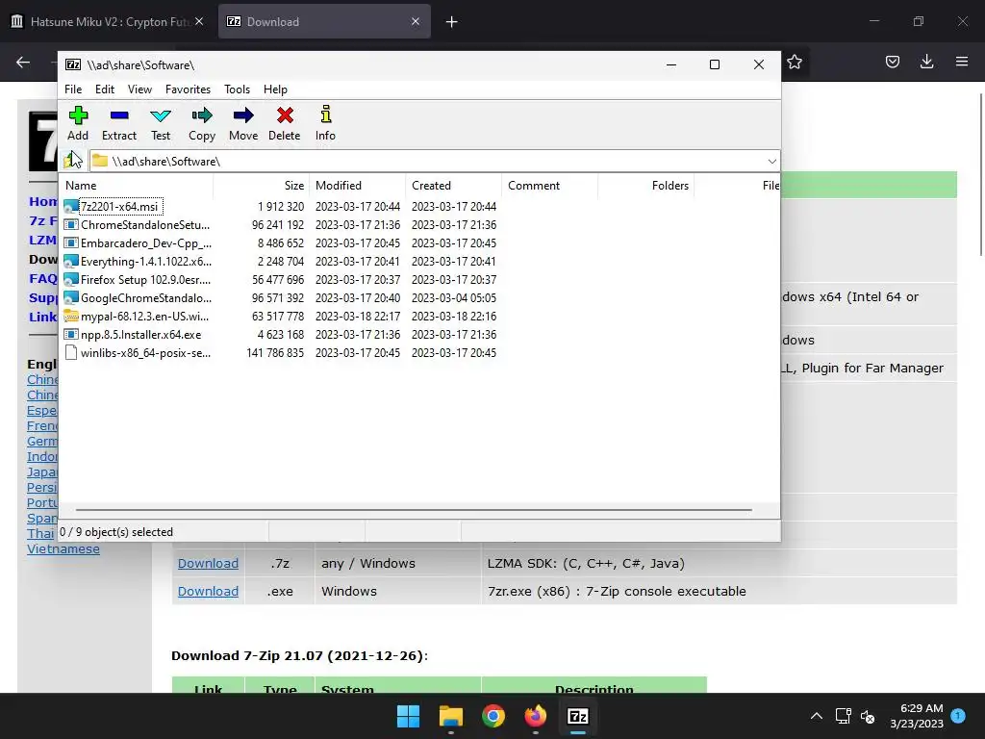Viewport: 985px width, 739px height.
Task: Open the Firefox Pocket save icon
Action: pyautogui.click(x=893, y=62)
